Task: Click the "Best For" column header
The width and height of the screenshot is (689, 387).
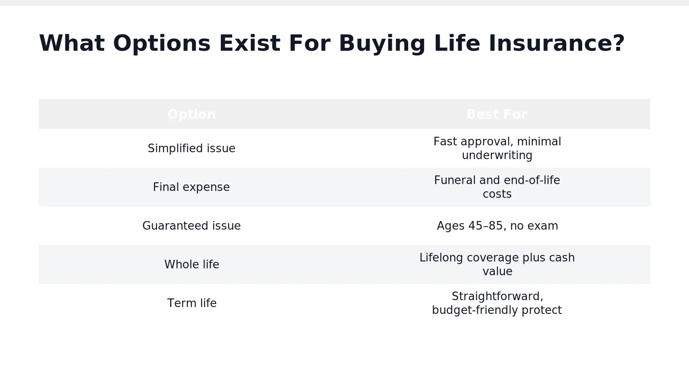Action: [x=497, y=114]
